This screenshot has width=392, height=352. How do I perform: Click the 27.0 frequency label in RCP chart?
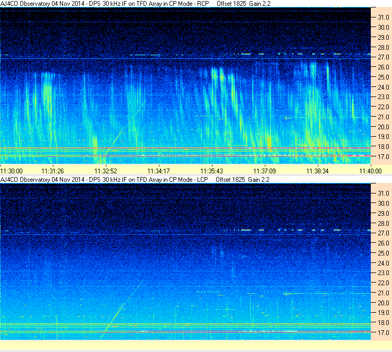(383, 57)
